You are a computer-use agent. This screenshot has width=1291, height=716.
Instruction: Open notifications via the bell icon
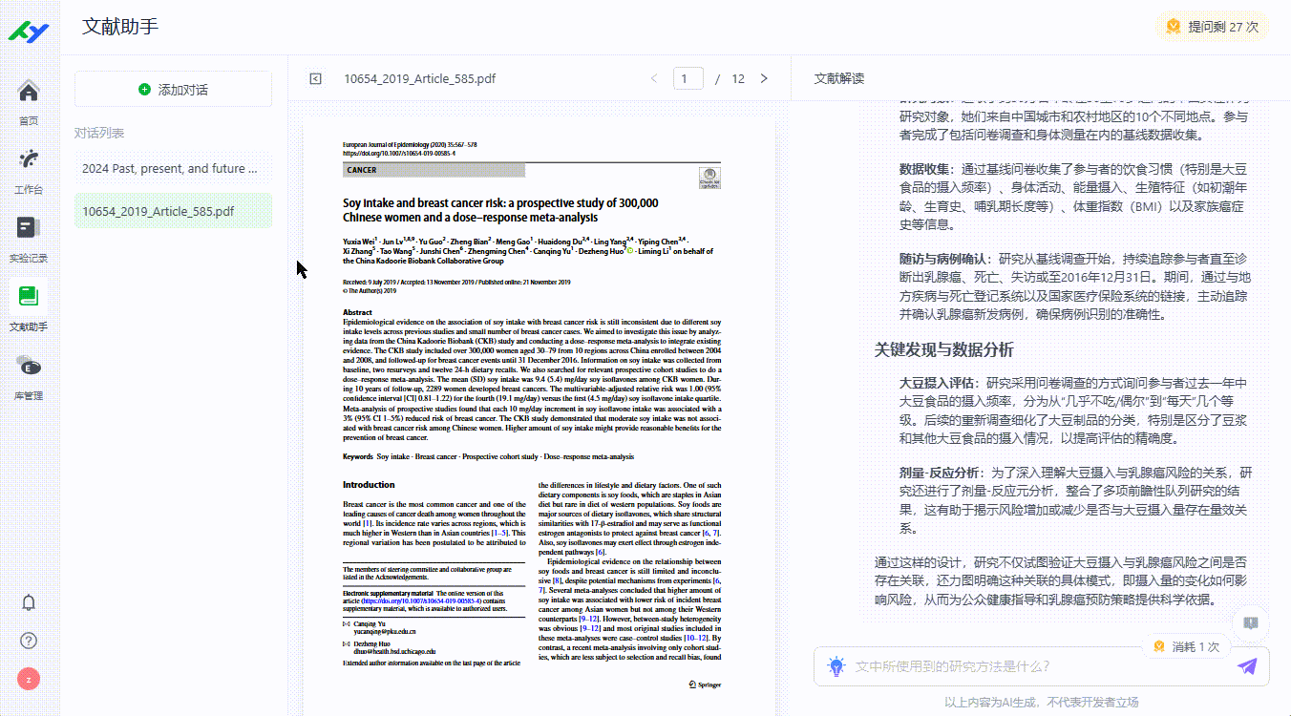(29, 602)
